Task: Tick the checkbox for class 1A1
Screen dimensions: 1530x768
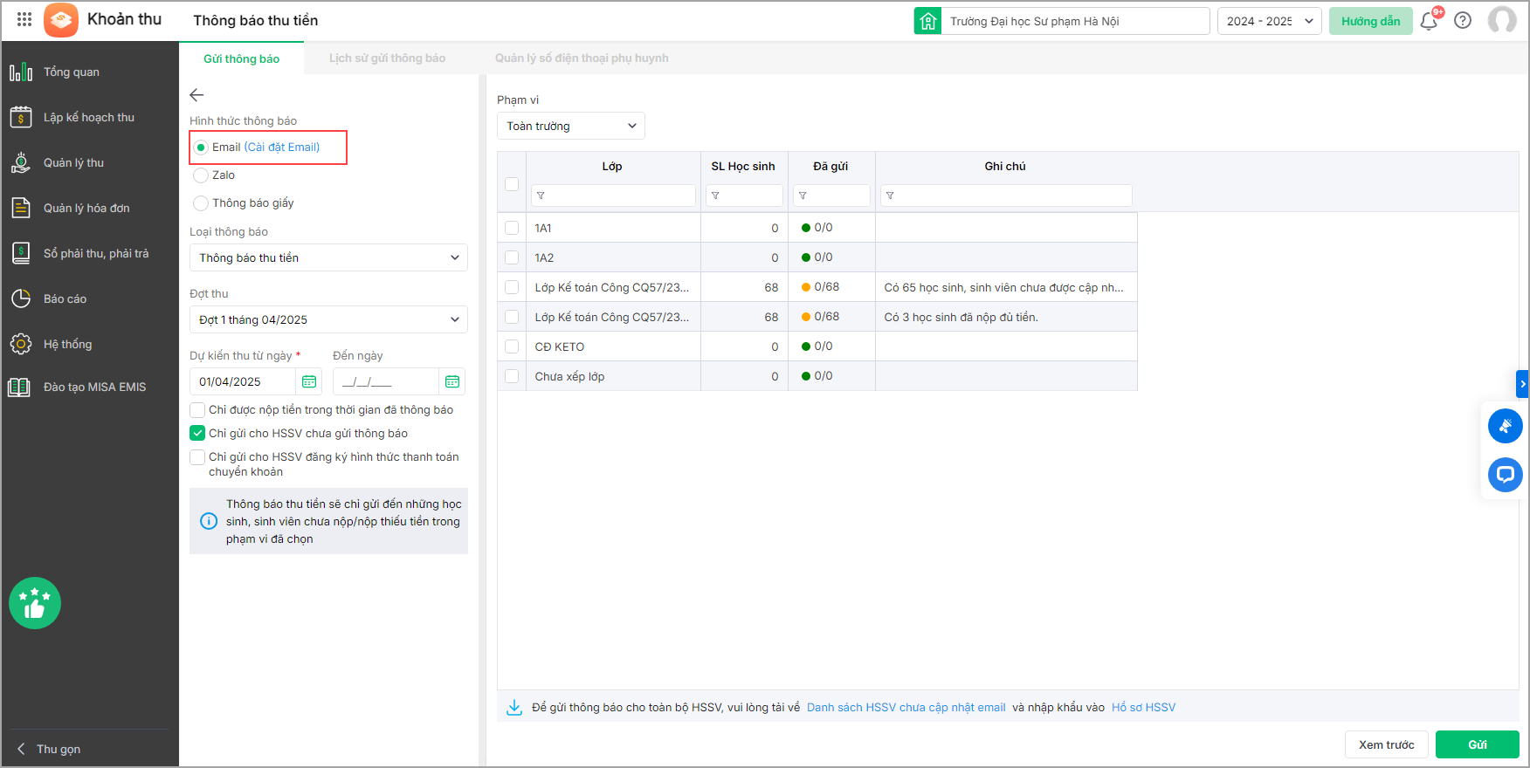Action: pos(512,228)
